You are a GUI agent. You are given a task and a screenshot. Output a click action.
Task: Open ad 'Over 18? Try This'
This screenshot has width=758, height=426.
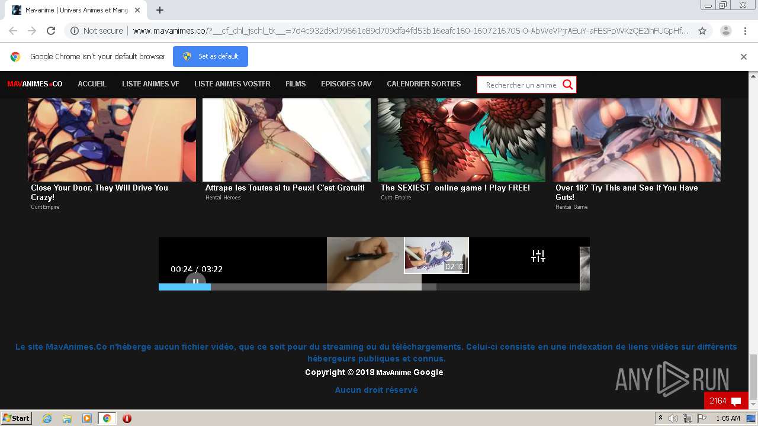[x=637, y=154]
